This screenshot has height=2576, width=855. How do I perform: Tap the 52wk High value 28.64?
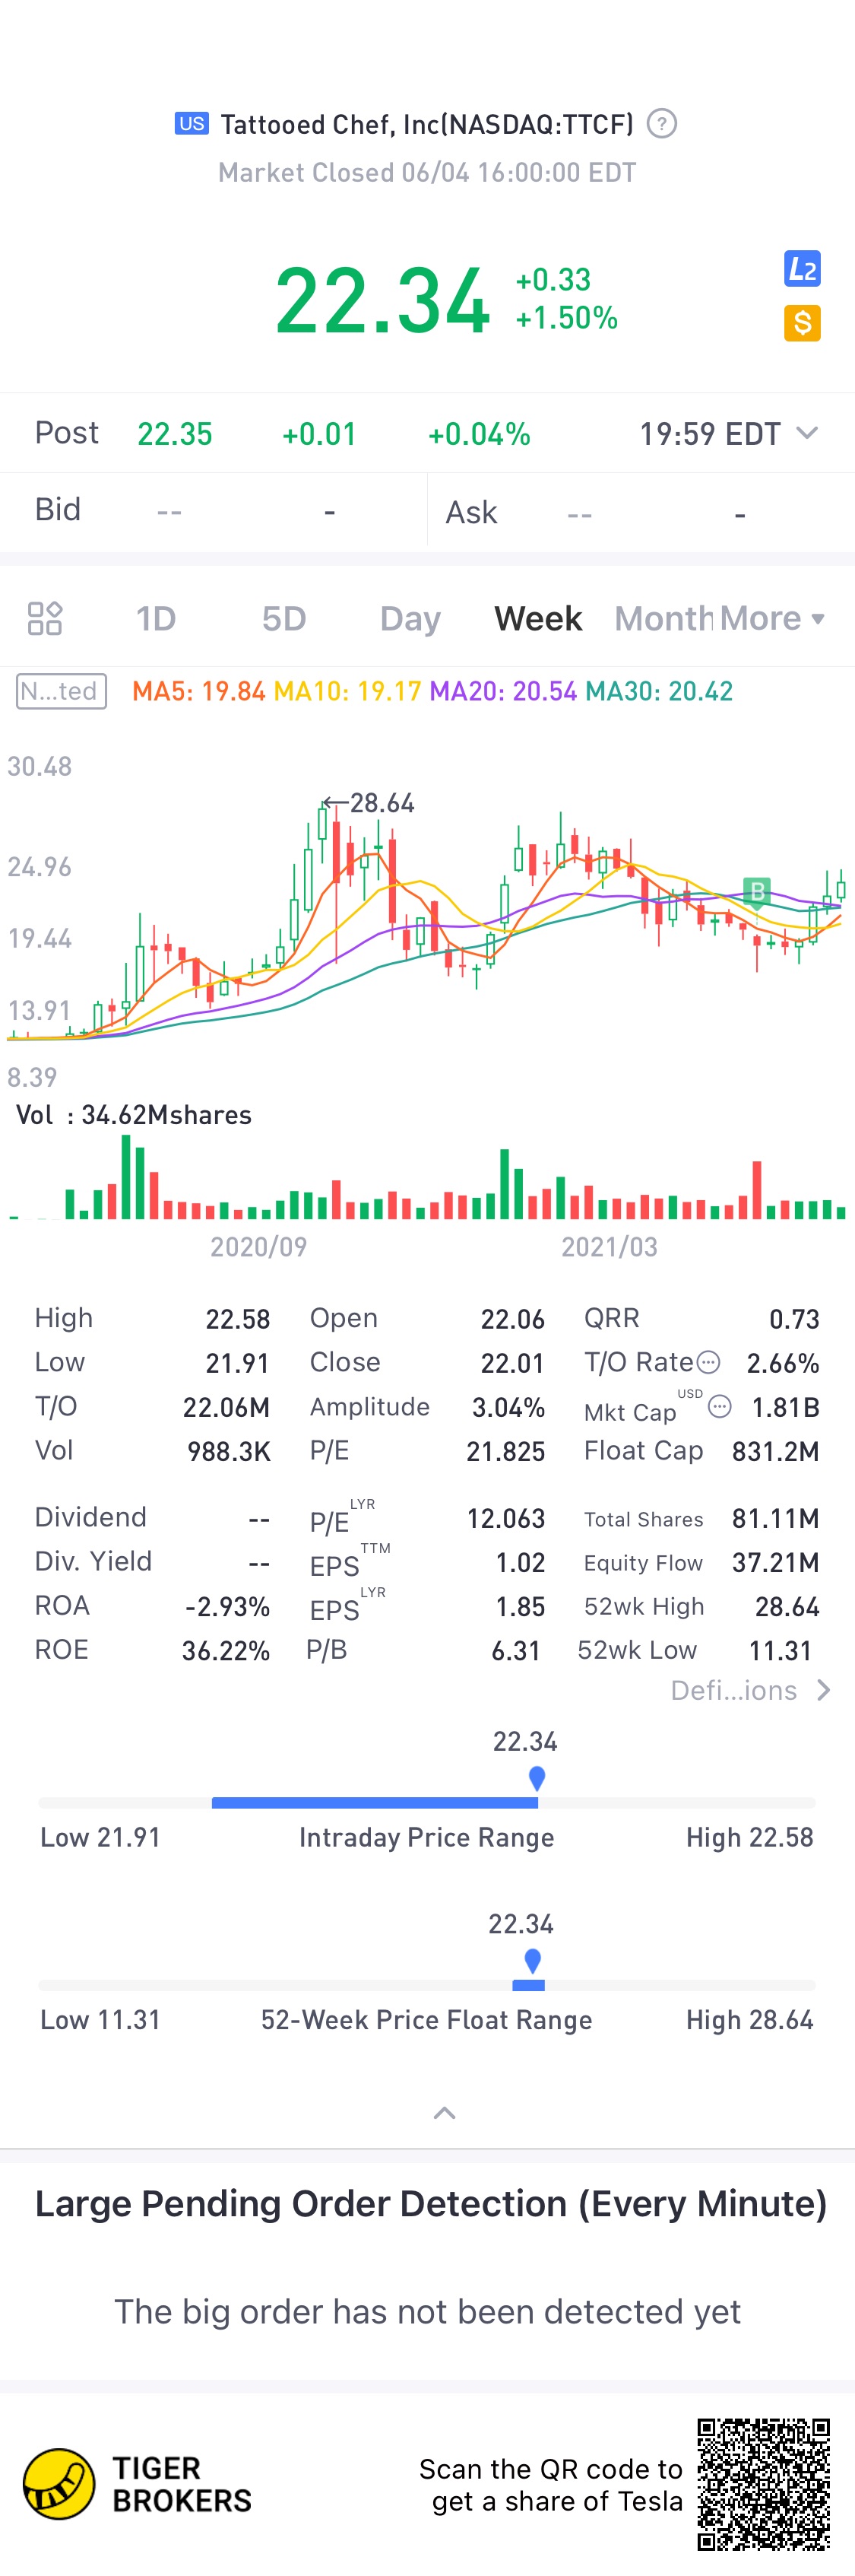pyautogui.click(x=787, y=1606)
